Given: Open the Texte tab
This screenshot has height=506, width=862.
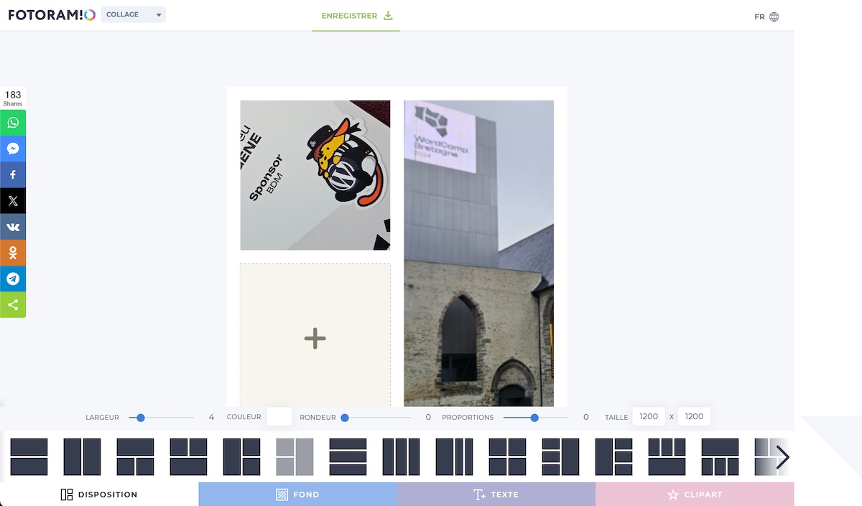Looking at the screenshot, I should click(496, 495).
